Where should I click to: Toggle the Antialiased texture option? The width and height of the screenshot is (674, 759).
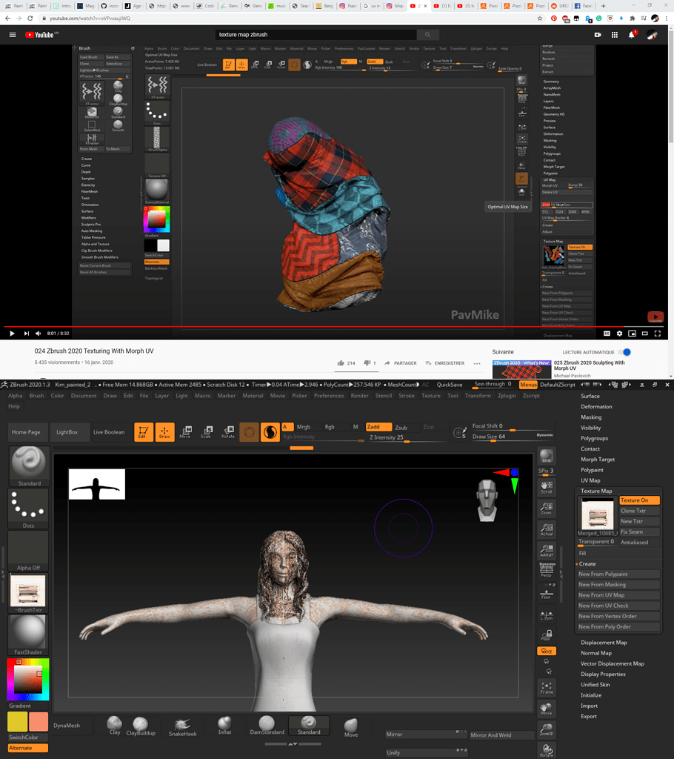[638, 543]
